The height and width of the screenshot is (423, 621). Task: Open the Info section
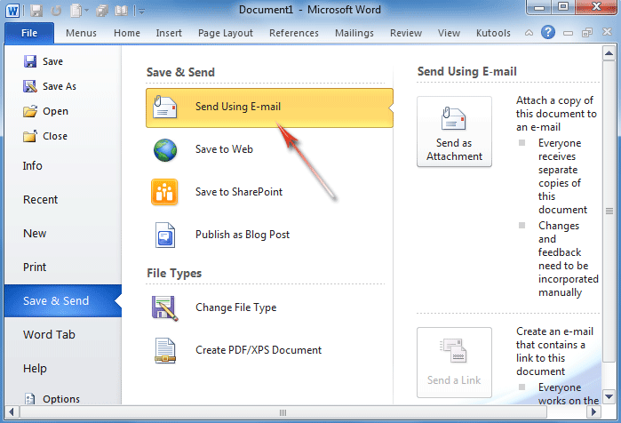(33, 166)
